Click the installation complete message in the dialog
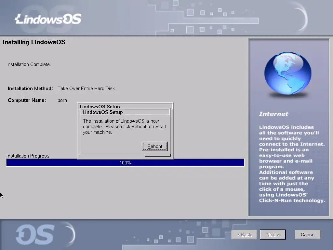This screenshot has width=333, height=250. point(125,127)
